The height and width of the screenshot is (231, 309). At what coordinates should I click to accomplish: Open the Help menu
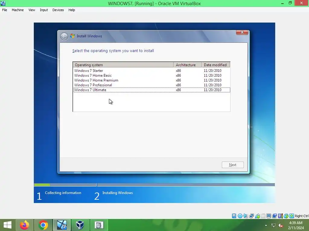72,10
